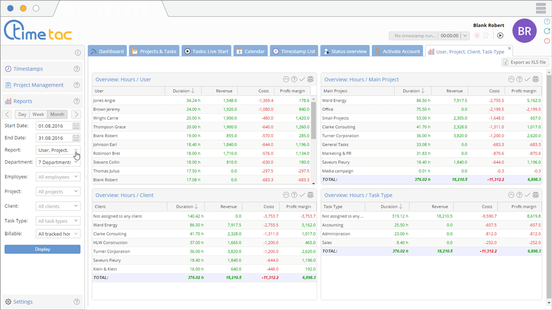This screenshot has height=310, width=552.
Task: Open help for Hours / Main Project panel
Action: [519, 80]
